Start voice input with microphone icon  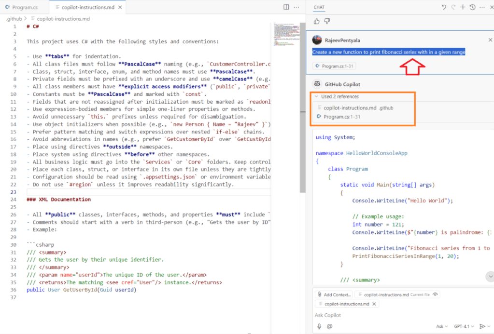pos(319,326)
